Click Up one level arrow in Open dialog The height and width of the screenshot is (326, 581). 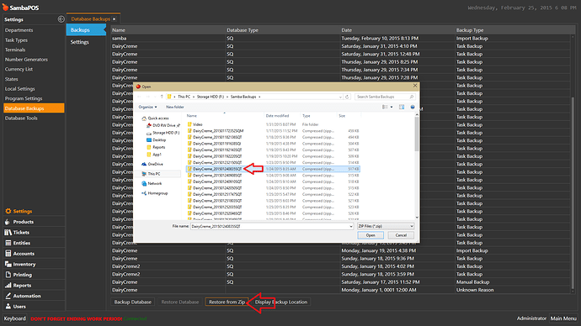pyautogui.click(x=162, y=97)
